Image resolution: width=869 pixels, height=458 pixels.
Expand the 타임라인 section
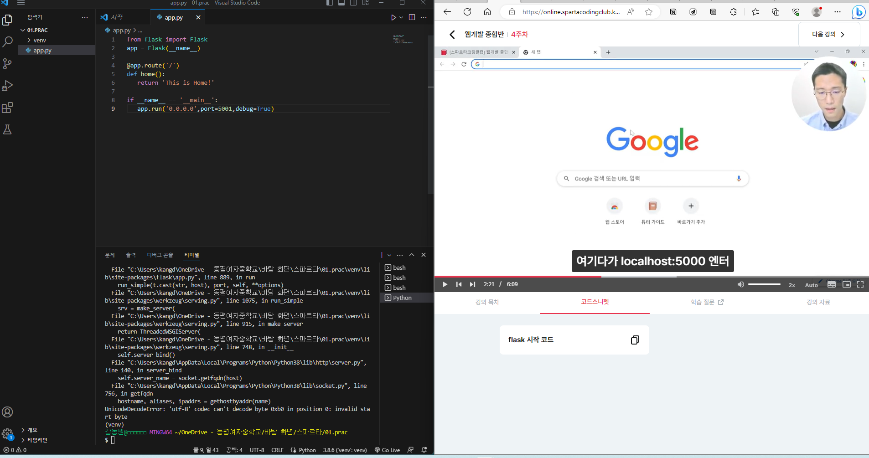coord(37,440)
